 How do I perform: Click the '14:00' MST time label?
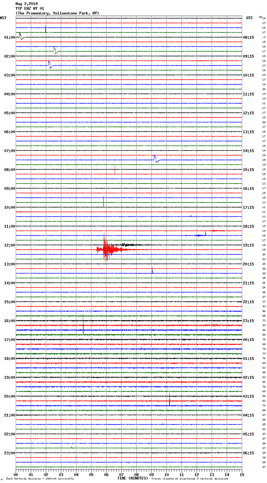point(9,283)
